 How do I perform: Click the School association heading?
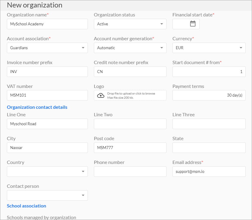[26, 206]
